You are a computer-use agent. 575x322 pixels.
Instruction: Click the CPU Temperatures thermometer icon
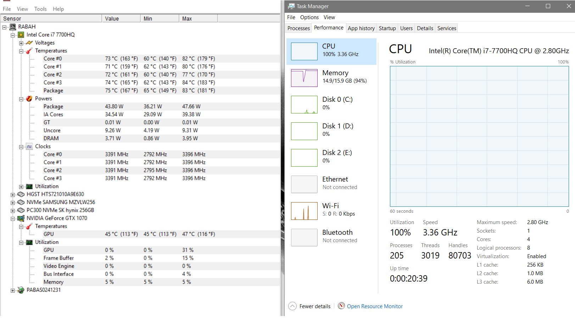[x=29, y=51]
